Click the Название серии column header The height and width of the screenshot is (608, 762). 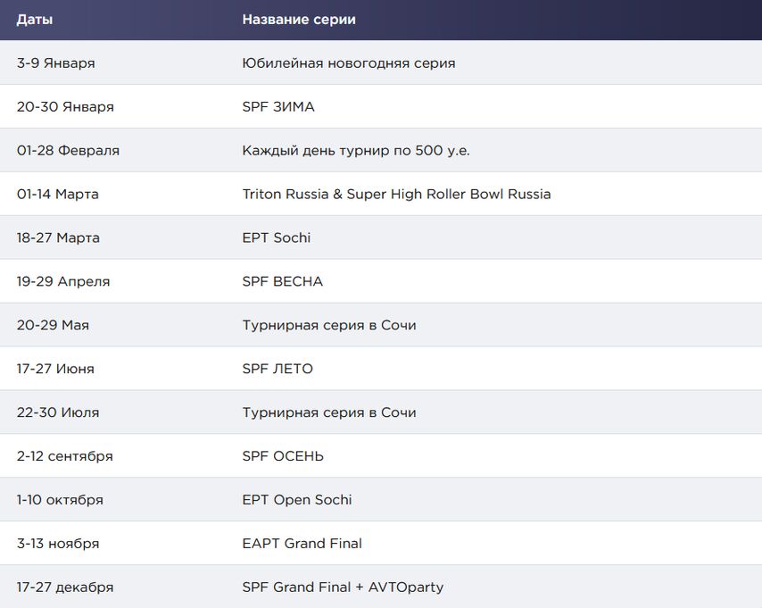point(299,20)
